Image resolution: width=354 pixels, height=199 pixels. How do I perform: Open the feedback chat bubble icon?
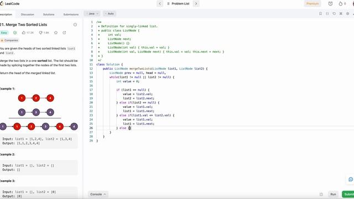pos(351,179)
